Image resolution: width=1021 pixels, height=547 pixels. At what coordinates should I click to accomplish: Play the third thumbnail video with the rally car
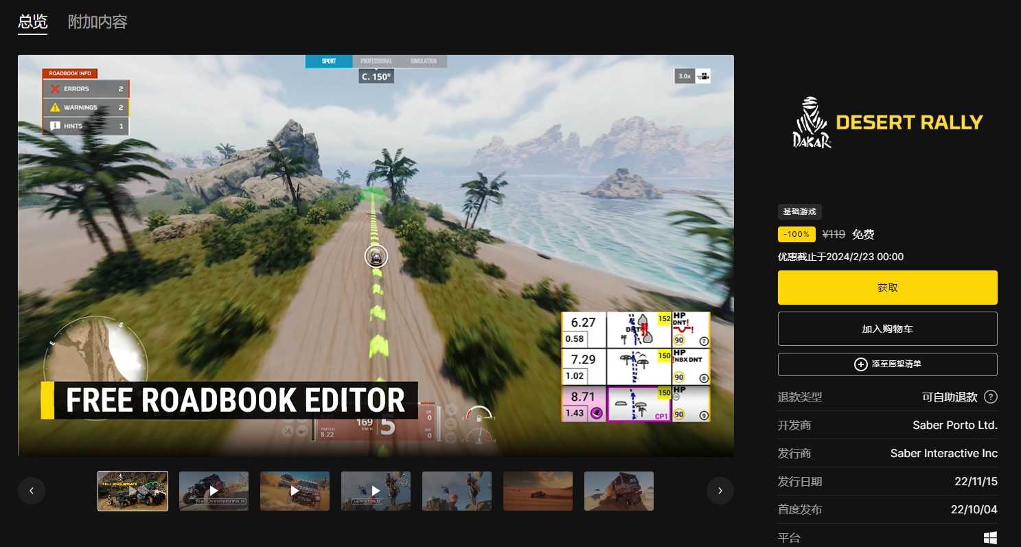(295, 491)
